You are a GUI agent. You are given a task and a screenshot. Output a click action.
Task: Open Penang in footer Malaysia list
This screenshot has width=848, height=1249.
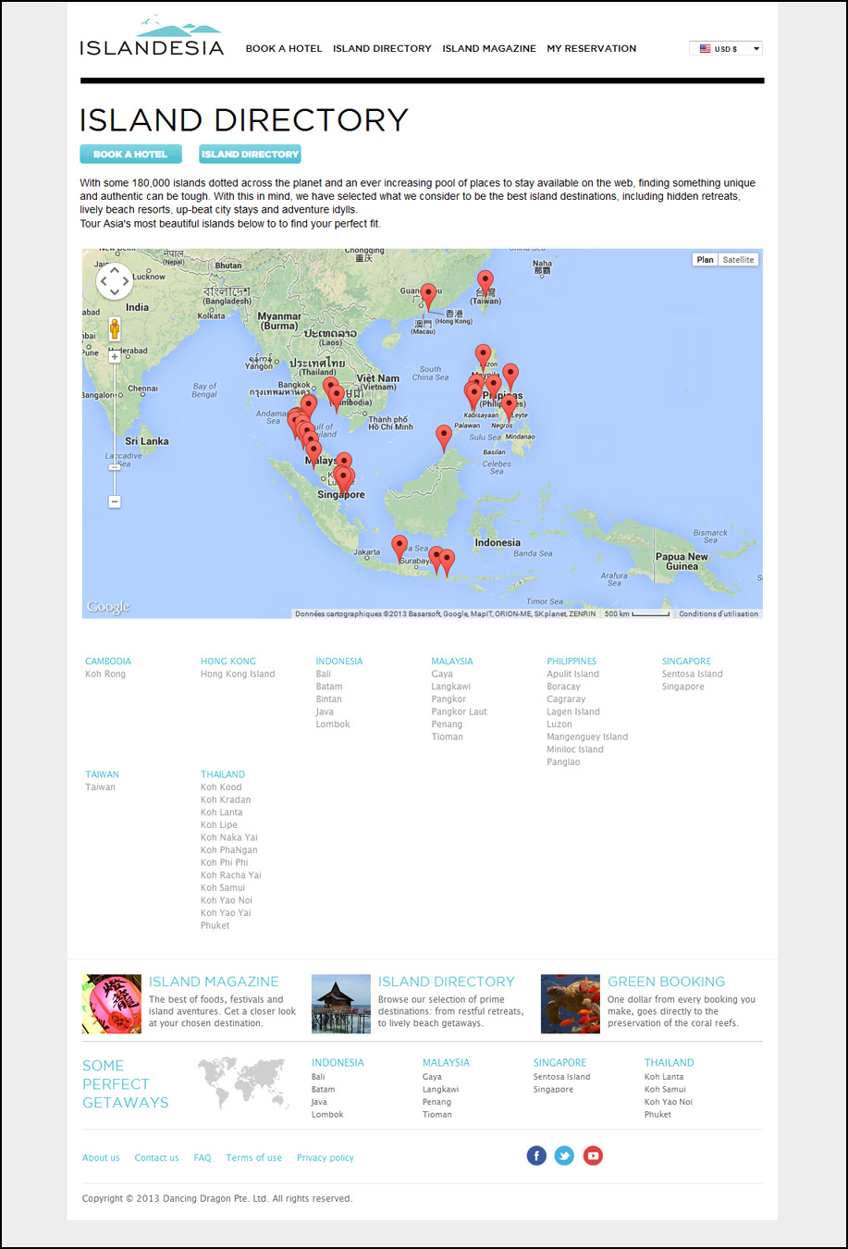[x=436, y=1102]
